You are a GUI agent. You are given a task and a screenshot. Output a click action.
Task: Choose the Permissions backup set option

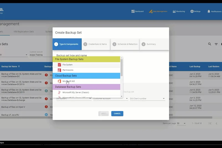(68, 70)
